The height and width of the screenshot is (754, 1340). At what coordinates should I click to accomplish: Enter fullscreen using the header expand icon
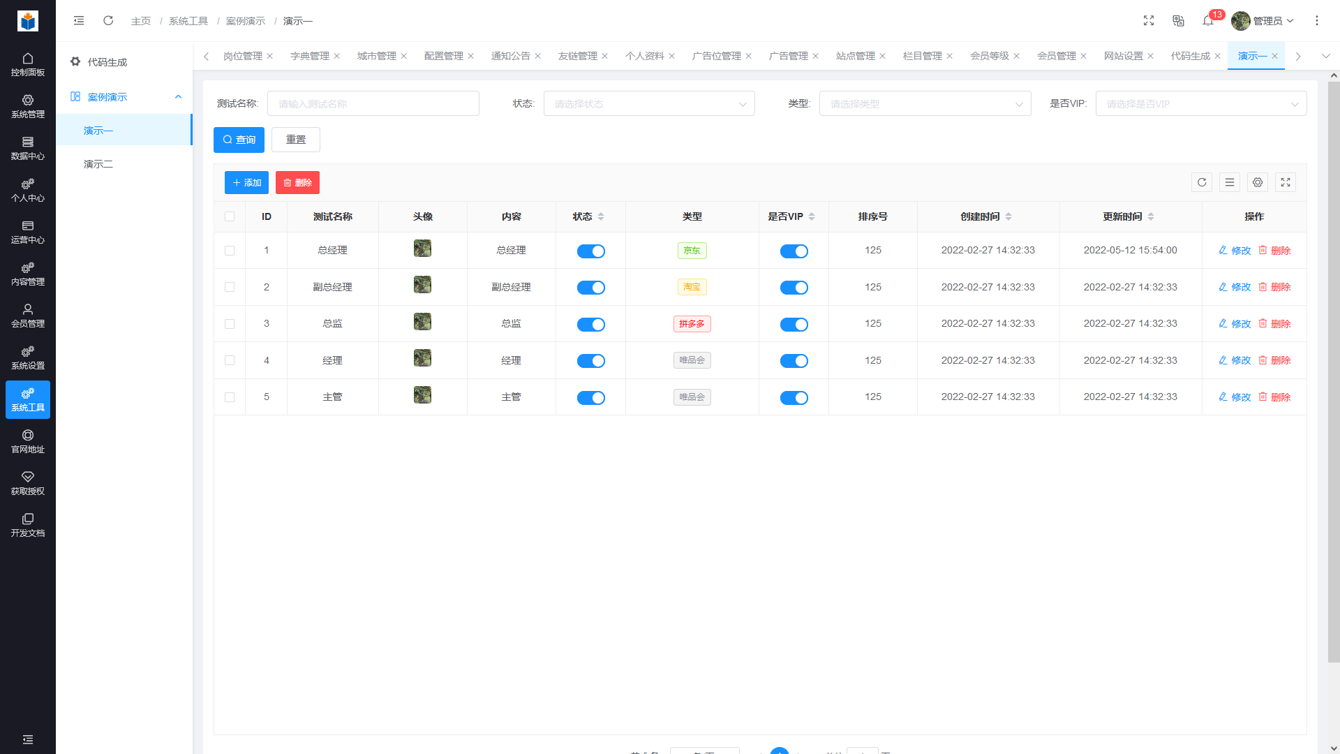(x=1149, y=21)
